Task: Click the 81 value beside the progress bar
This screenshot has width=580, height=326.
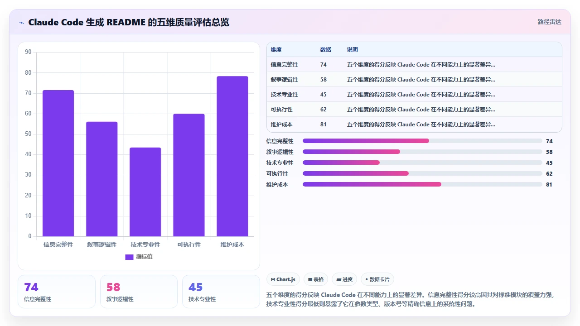Action: pos(549,184)
